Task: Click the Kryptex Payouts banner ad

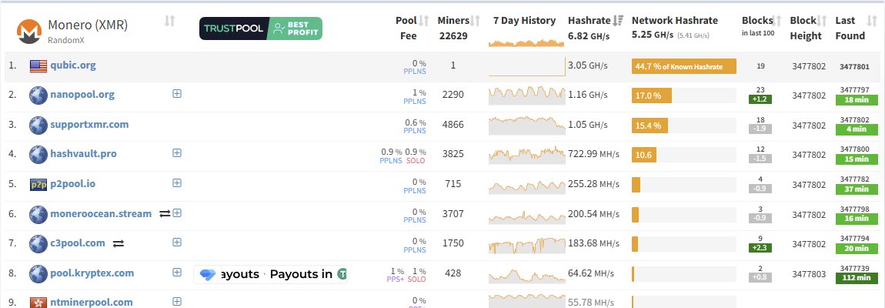Action: (270, 275)
